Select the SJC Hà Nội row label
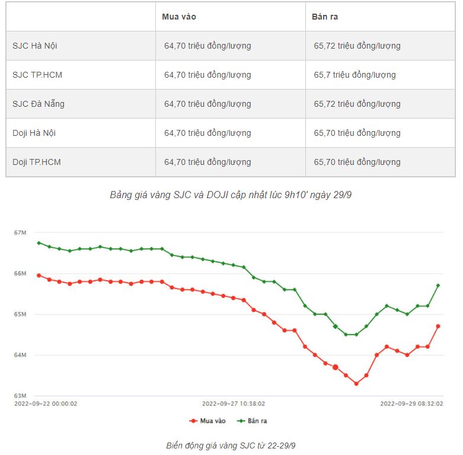 pos(35,46)
